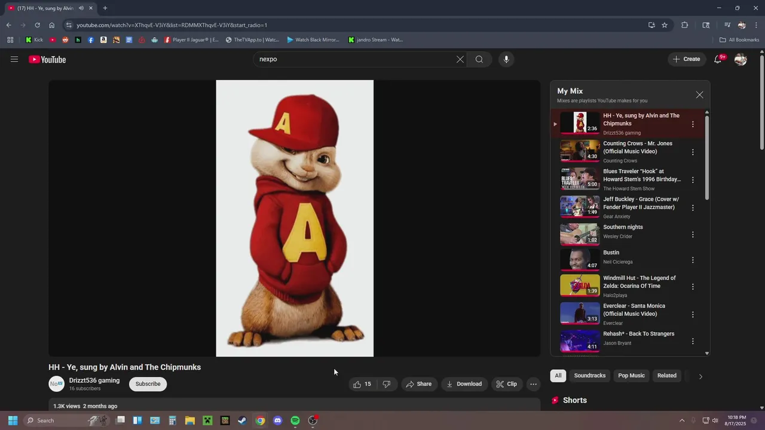Bookmark this page with the star
The width and height of the screenshot is (765, 430).
665,25
